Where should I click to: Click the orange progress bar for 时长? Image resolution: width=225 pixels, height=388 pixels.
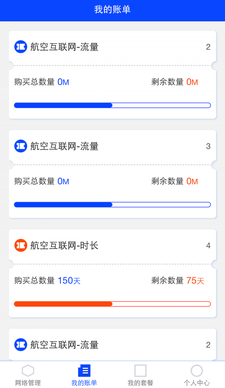pos(112,304)
